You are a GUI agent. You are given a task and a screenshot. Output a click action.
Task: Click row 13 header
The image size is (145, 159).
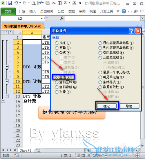point(18,96)
